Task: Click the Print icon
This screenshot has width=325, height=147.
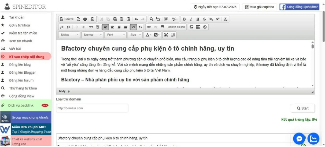Action: (85, 19)
